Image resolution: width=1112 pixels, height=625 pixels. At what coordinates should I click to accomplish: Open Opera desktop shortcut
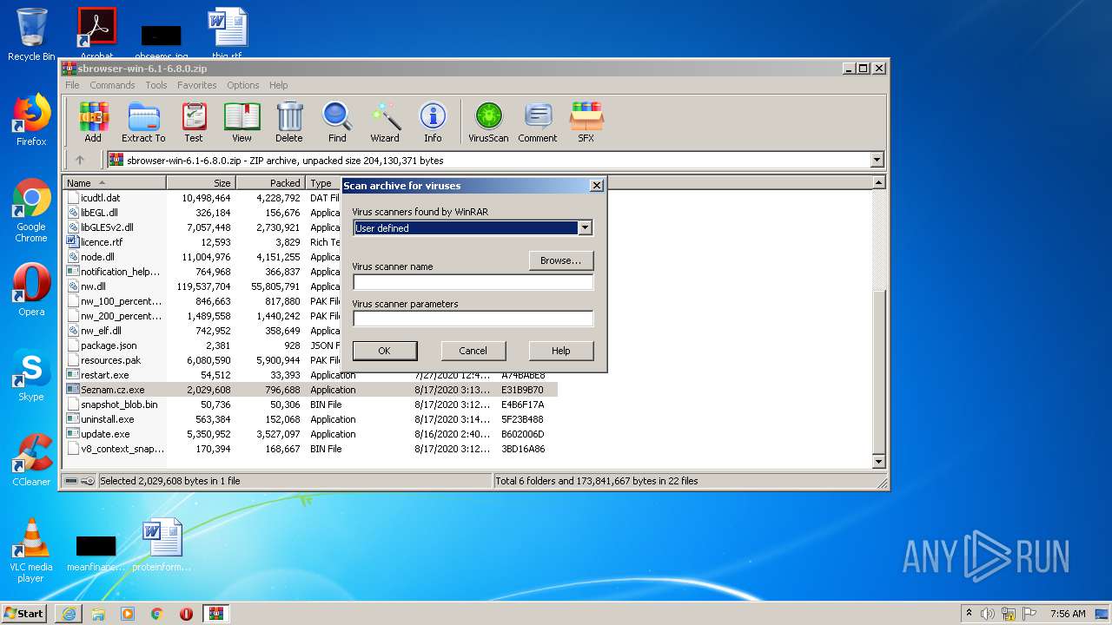click(x=31, y=290)
